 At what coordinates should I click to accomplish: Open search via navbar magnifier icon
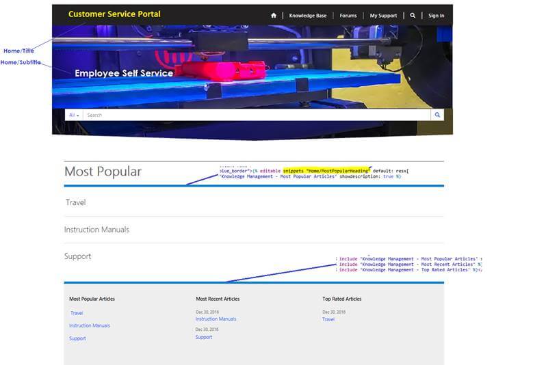tap(413, 15)
